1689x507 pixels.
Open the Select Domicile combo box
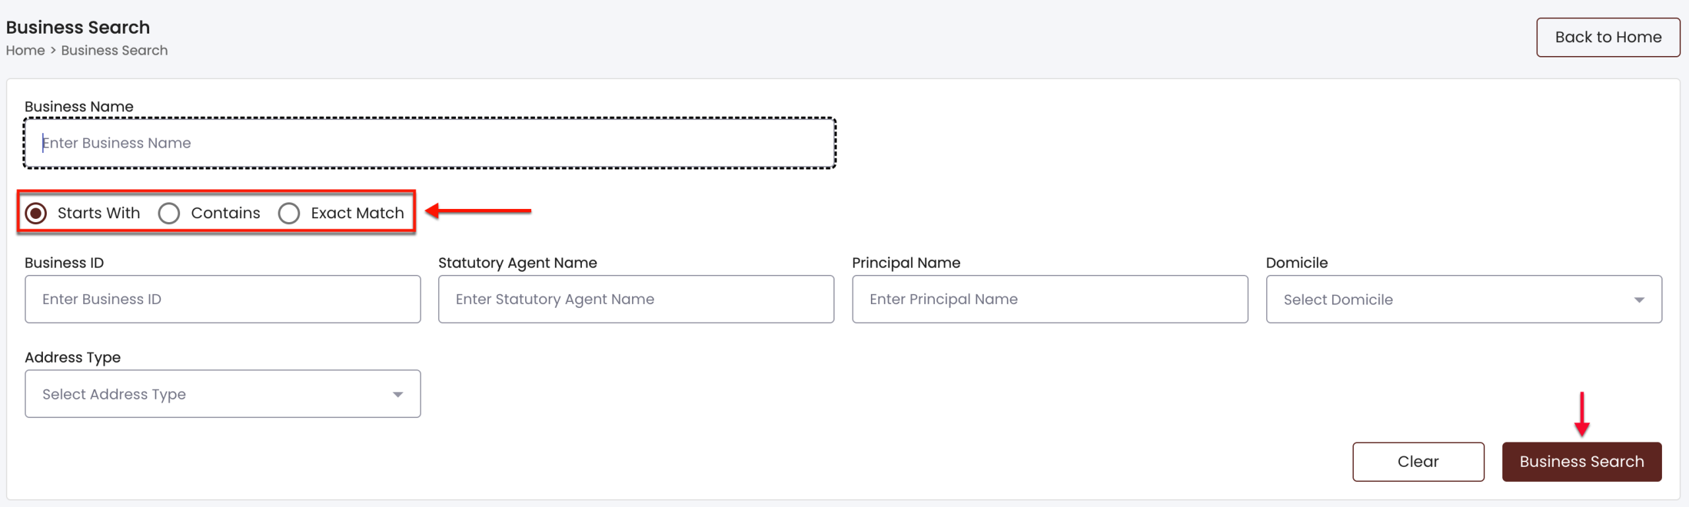[x=1463, y=299]
